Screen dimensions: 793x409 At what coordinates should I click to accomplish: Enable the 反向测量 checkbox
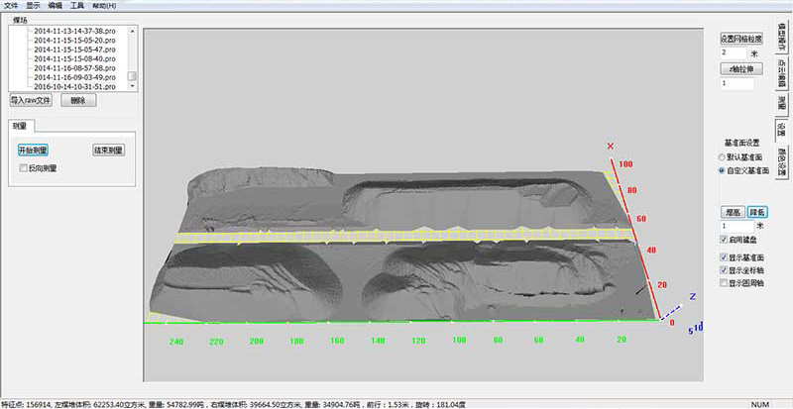pyautogui.click(x=25, y=168)
